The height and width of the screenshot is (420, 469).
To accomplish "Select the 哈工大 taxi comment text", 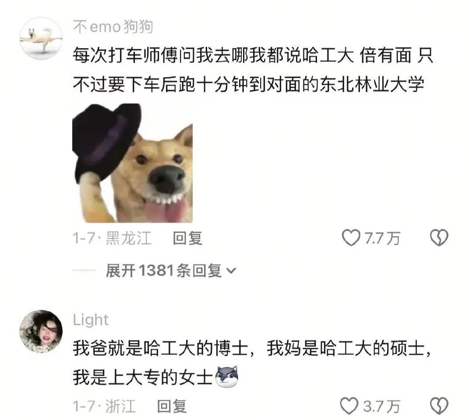I will click(x=253, y=70).
